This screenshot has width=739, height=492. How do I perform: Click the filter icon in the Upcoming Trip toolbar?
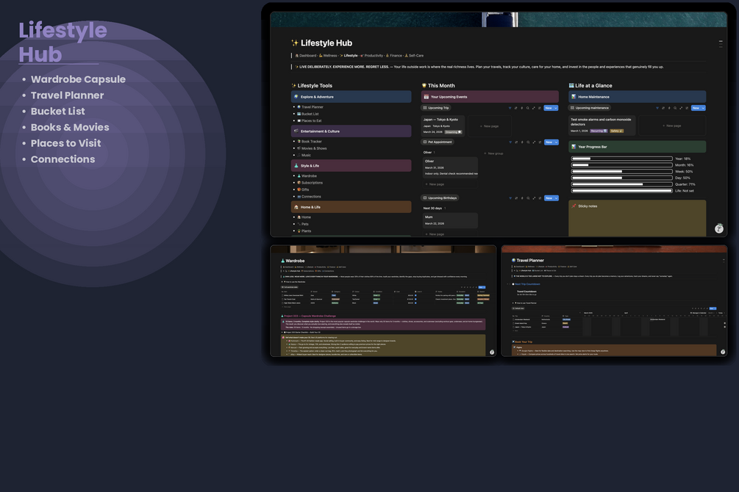point(510,108)
